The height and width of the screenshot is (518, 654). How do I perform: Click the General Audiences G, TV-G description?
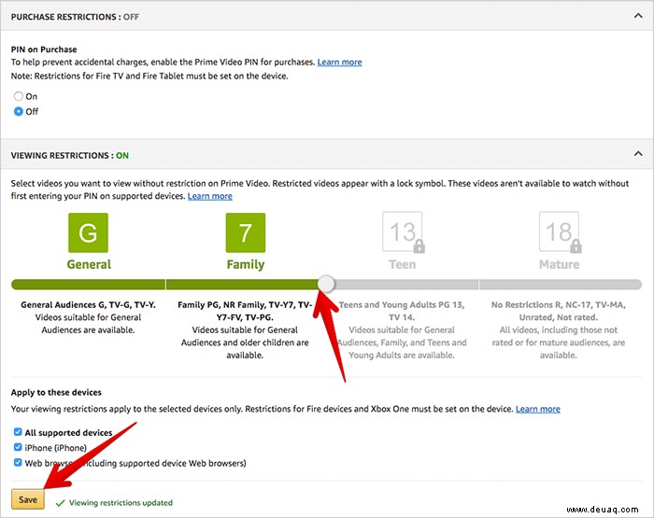pos(88,317)
